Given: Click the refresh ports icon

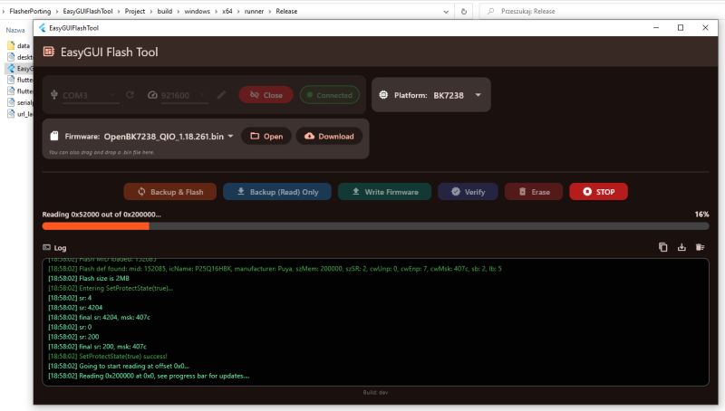Looking at the screenshot, I should click(x=130, y=95).
